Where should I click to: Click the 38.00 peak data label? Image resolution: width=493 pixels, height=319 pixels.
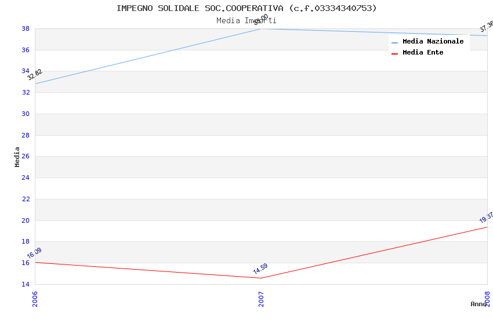click(261, 20)
